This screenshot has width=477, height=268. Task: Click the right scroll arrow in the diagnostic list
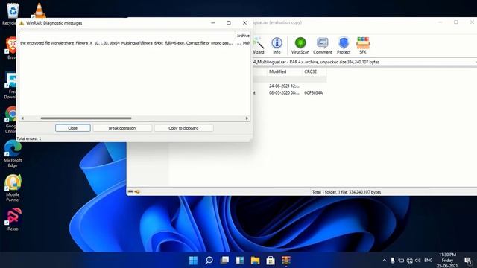247,118
